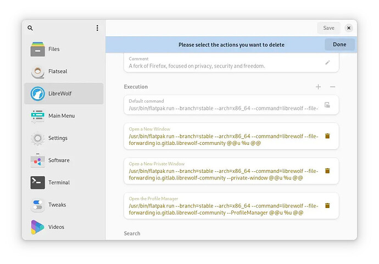Viewport: 379px width, 264px height.
Task: Open the search in sidebar
Action: pyautogui.click(x=30, y=28)
